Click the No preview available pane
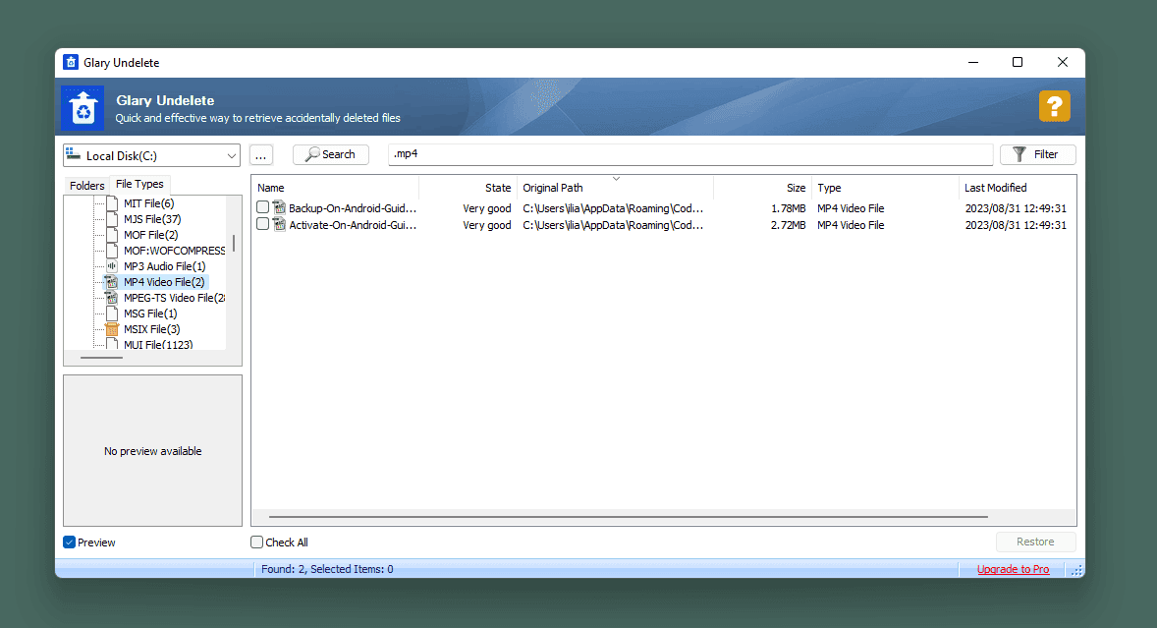 pos(153,451)
